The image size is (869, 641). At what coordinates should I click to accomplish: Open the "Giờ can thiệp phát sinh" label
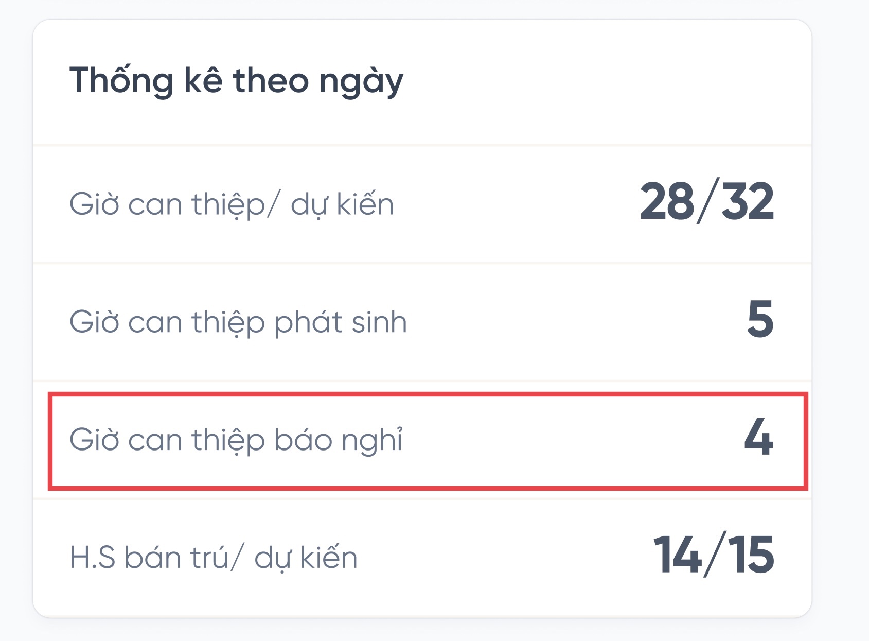click(238, 322)
